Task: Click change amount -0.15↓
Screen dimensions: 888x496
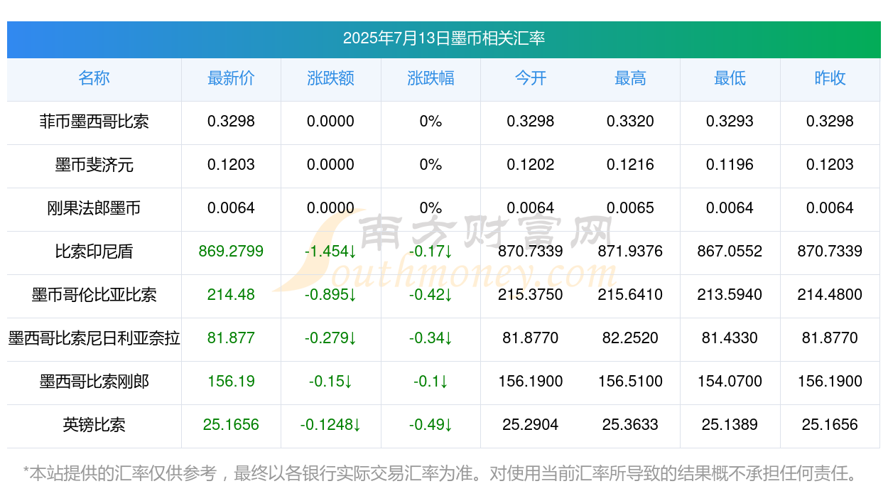Action: [x=330, y=382]
